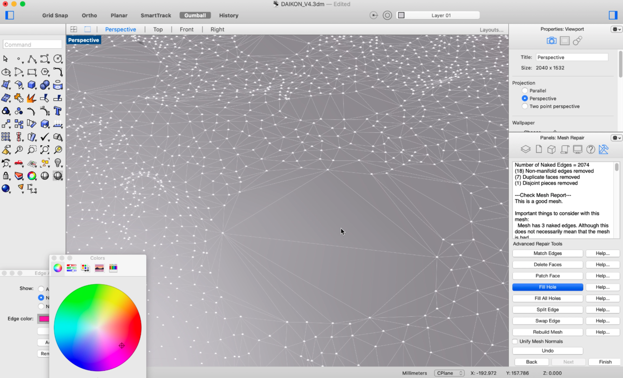The height and width of the screenshot is (378, 623).
Task: Select the Ellipse tool
Action: point(6,72)
